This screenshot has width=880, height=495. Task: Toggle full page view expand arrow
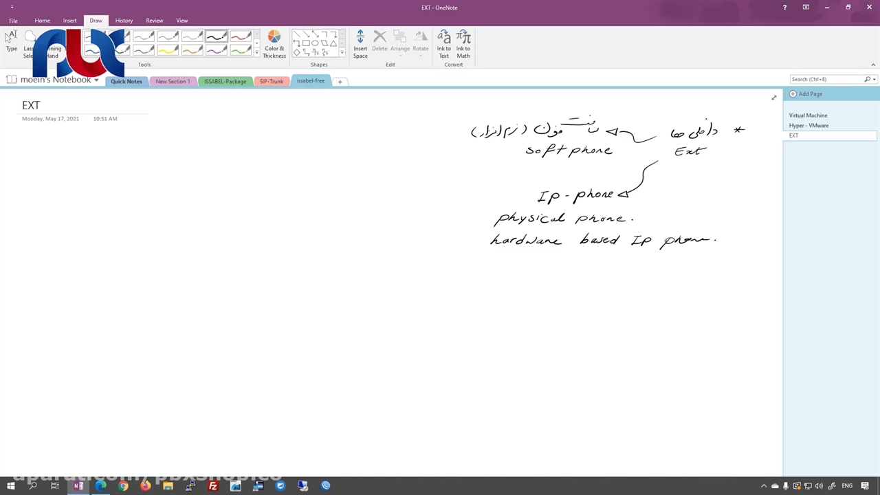pyautogui.click(x=773, y=98)
